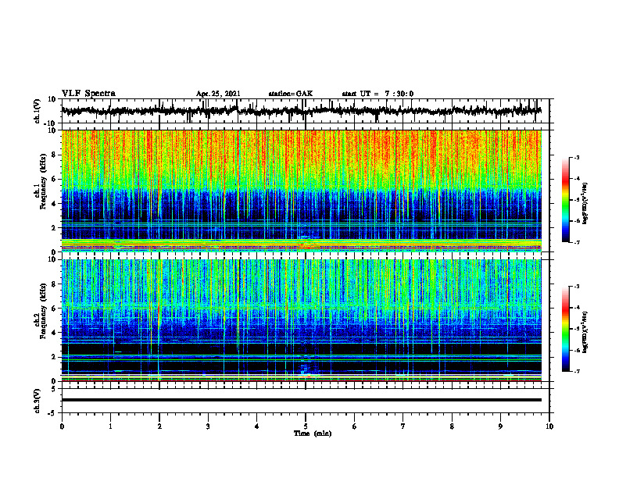Click the "ch.1(V)" axis label of top panel
Screen dimensions: 619x478
pos(38,111)
